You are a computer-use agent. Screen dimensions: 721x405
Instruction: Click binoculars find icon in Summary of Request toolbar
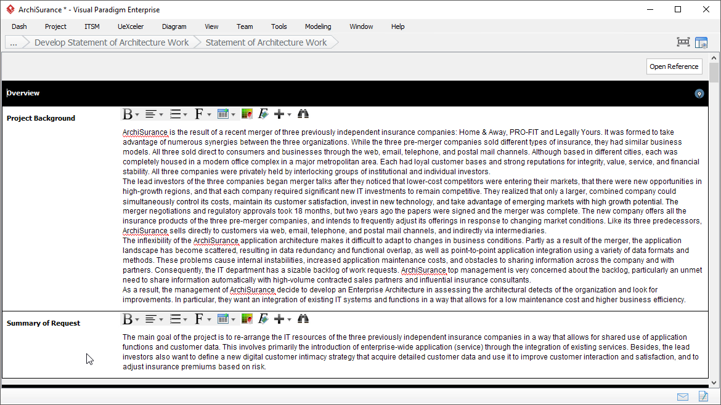pyautogui.click(x=303, y=318)
